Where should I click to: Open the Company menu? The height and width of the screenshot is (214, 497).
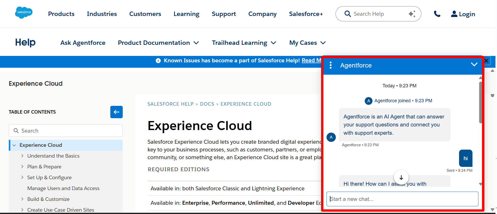click(262, 14)
